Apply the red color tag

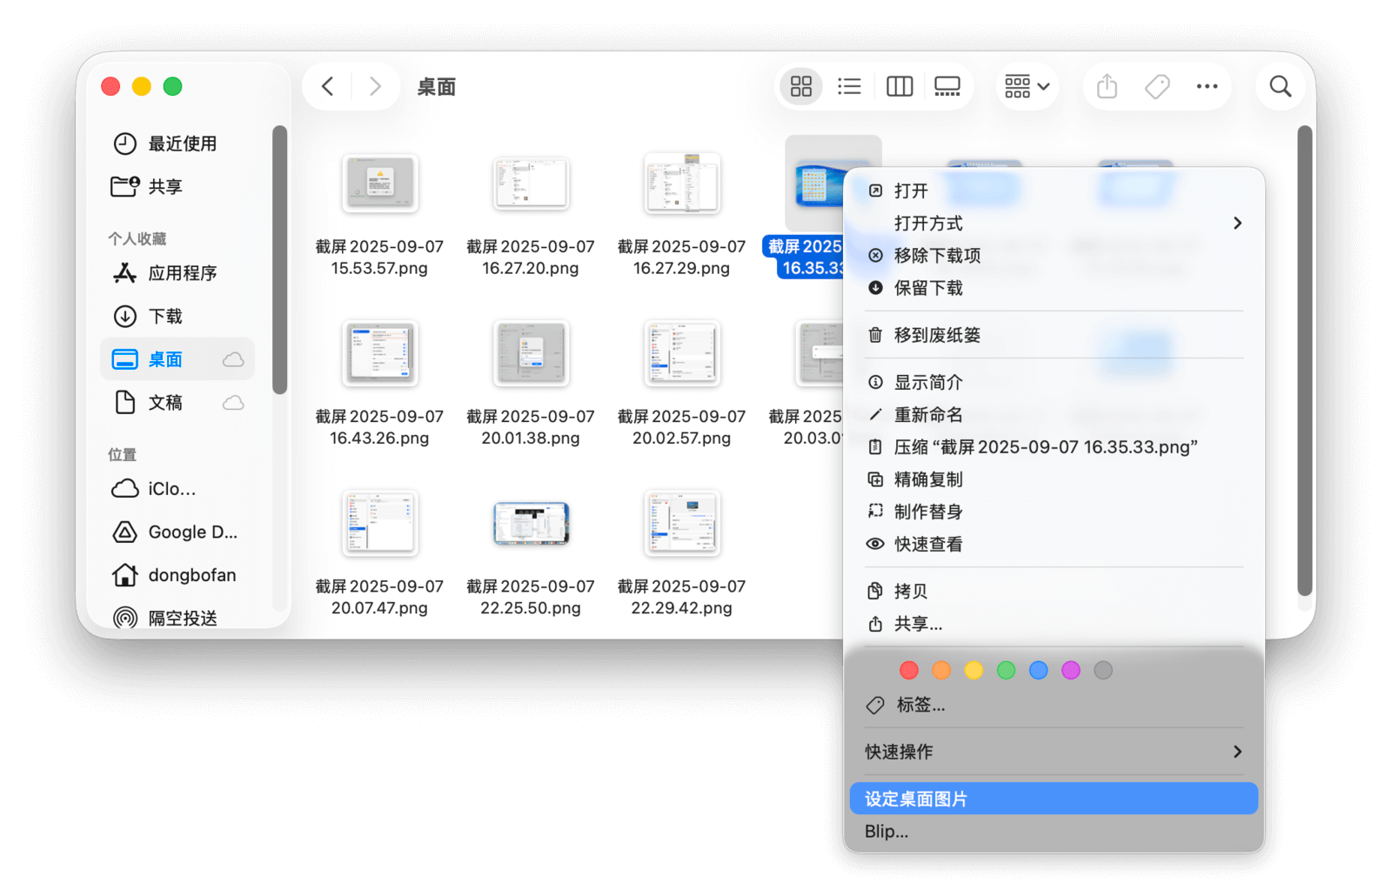(909, 670)
